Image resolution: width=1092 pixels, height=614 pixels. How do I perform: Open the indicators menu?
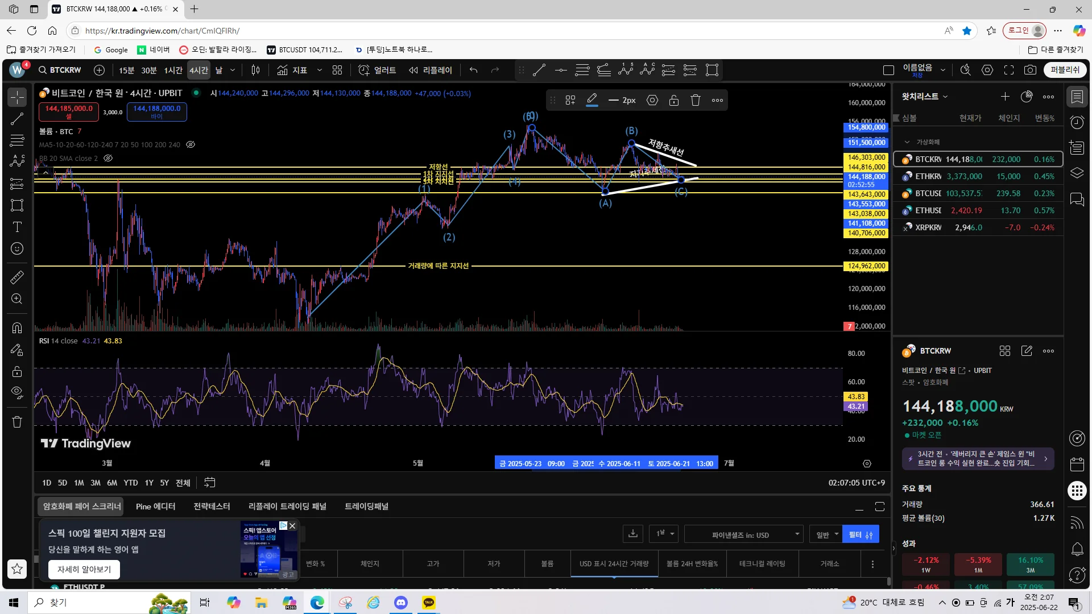292,70
